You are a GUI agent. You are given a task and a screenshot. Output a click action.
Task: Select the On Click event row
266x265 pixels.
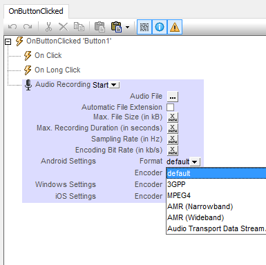coord(48,55)
